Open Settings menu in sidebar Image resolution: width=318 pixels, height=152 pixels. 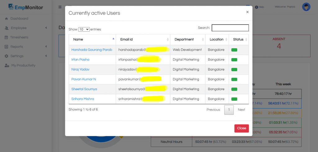click(x=17, y=56)
